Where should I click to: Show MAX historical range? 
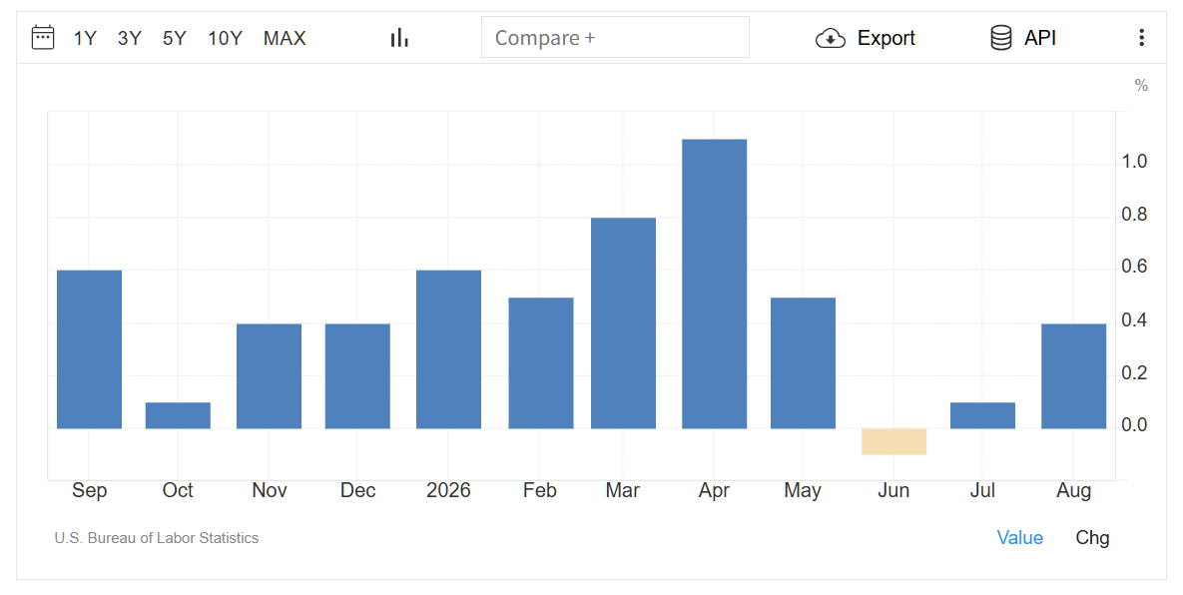point(285,38)
